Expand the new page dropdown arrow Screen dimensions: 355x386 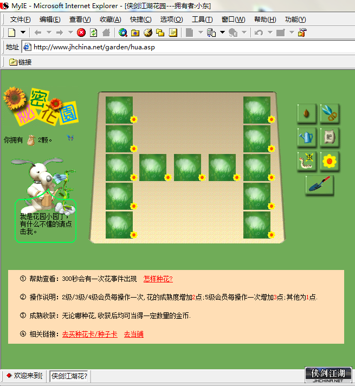pos(23,32)
